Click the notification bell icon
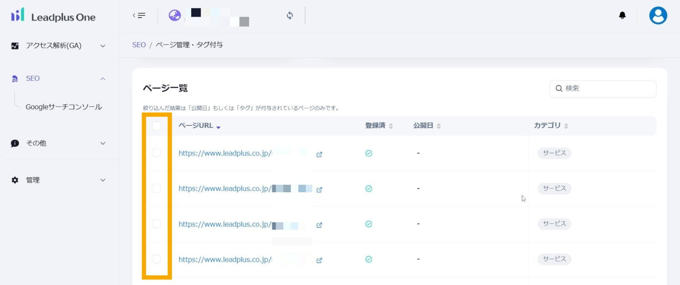 [x=622, y=15]
